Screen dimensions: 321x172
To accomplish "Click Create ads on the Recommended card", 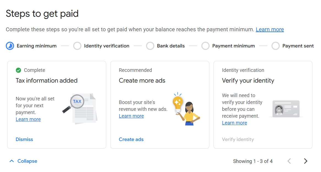I will (x=131, y=139).
